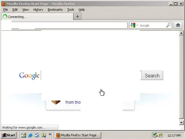Click the key tray icon
185x139 pixels.
click(160, 135)
